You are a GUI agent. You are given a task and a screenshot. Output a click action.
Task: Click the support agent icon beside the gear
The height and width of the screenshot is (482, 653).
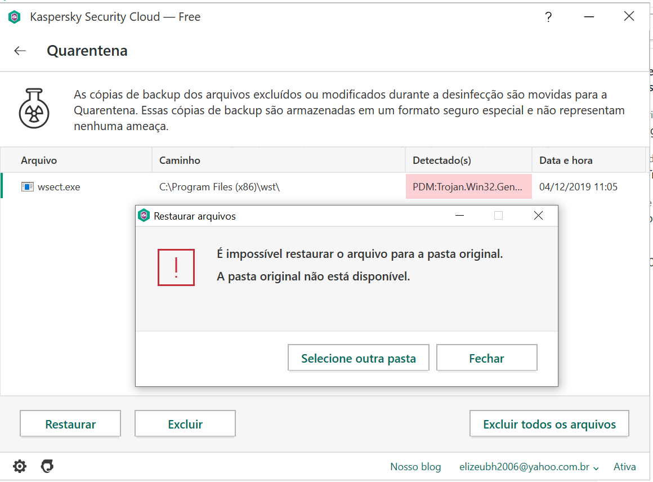(47, 466)
